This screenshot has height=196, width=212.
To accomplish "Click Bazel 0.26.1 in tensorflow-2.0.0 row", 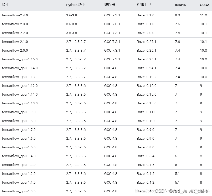I will point(147,50).
